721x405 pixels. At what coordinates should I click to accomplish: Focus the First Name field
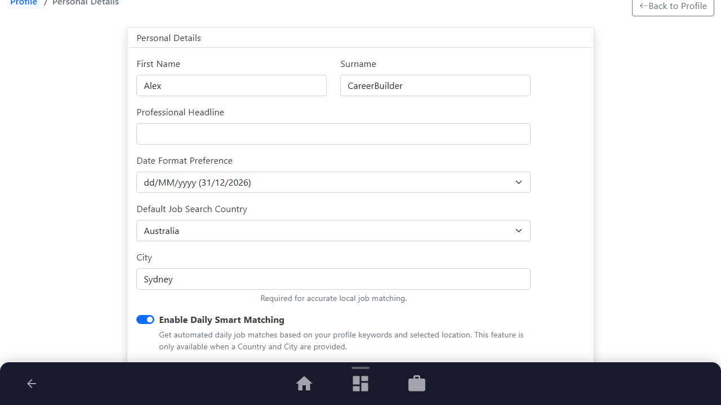[x=232, y=85]
